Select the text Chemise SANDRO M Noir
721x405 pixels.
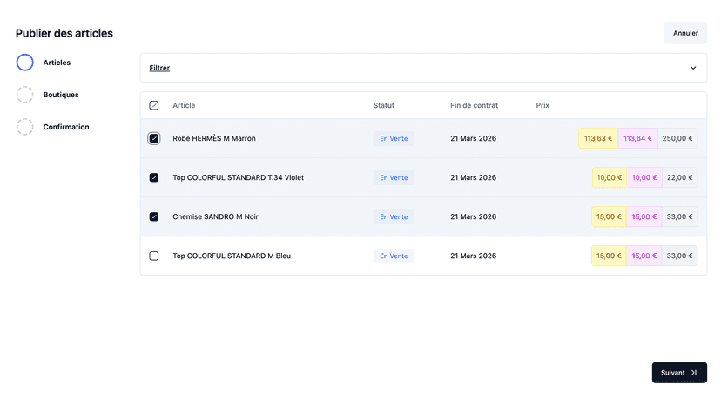coord(216,216)
